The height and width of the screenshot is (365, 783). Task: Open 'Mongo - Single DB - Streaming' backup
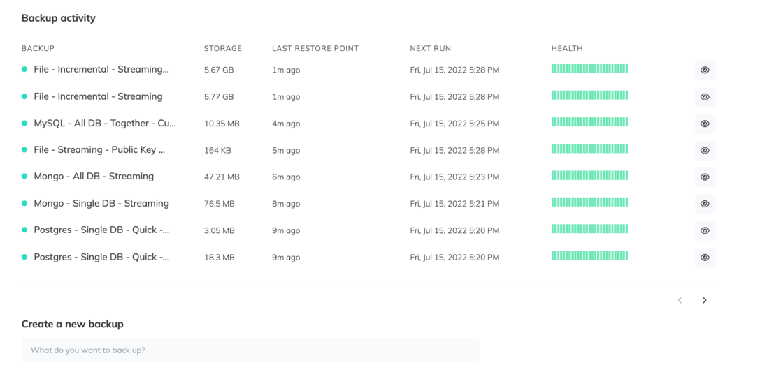pyautogui.click(x=101, y=203)
